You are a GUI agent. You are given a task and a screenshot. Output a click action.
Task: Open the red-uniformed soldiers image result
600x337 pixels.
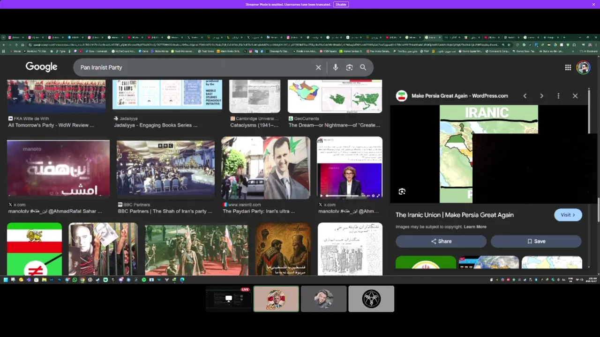point(56,96)
